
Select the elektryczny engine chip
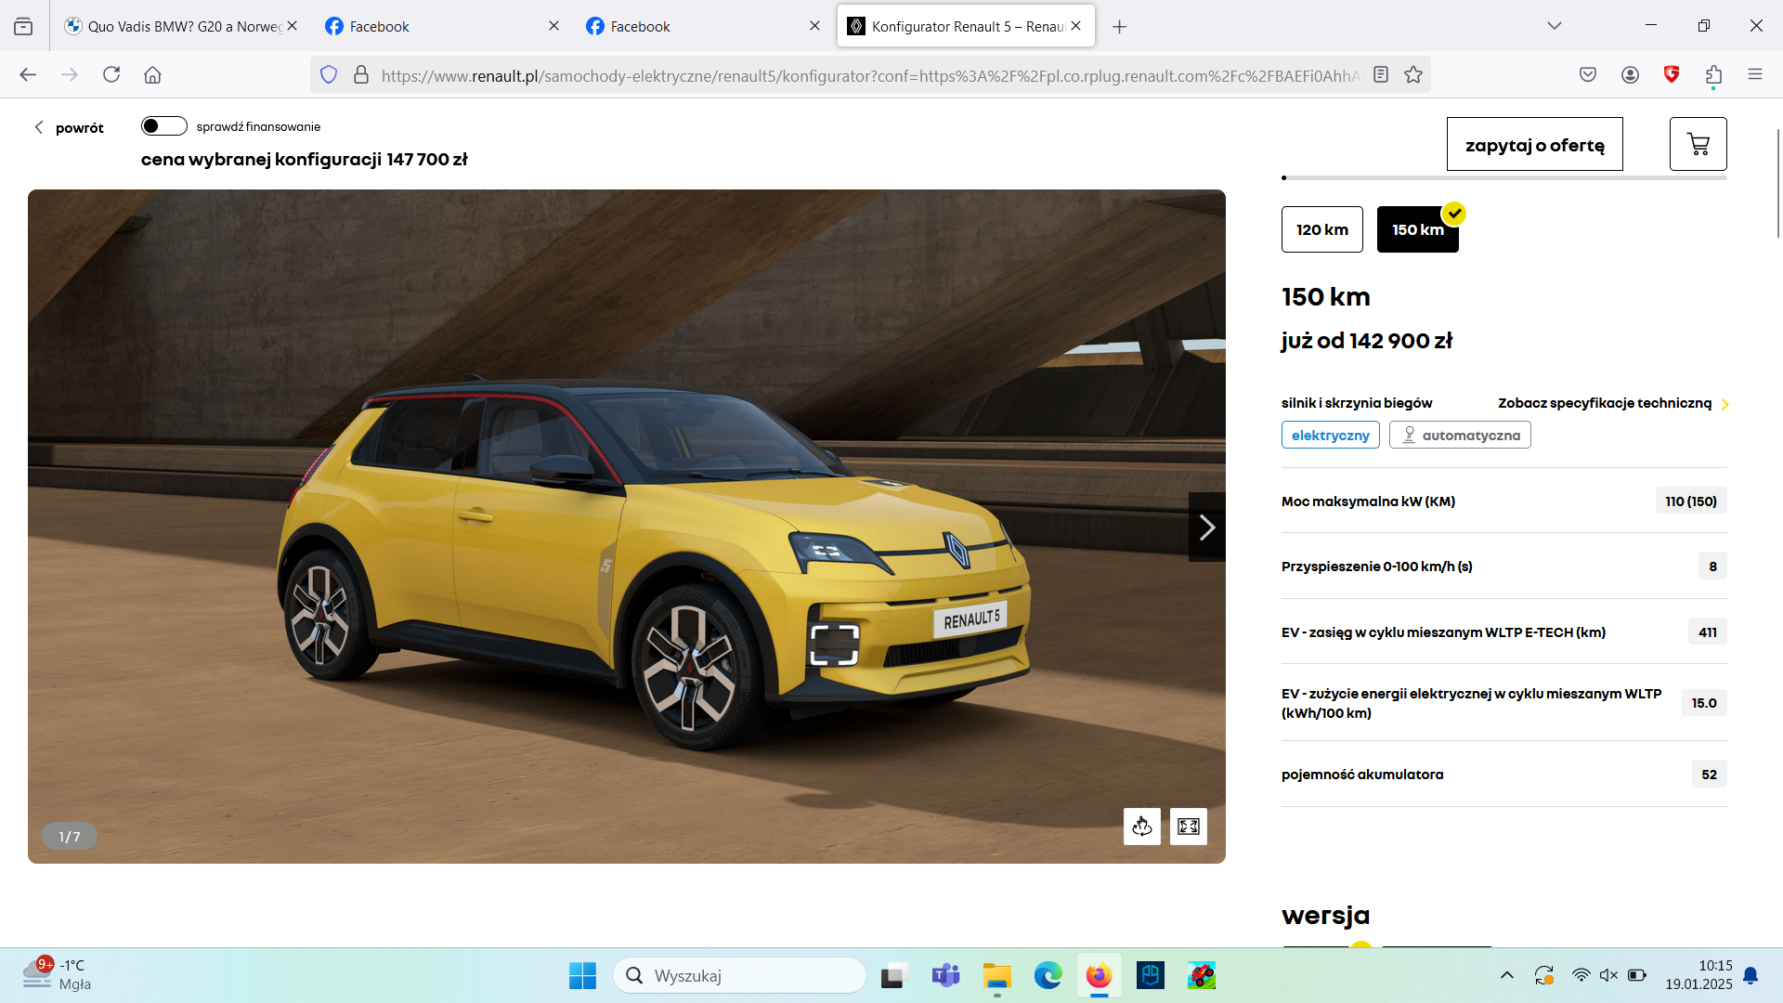(1330, 435)
